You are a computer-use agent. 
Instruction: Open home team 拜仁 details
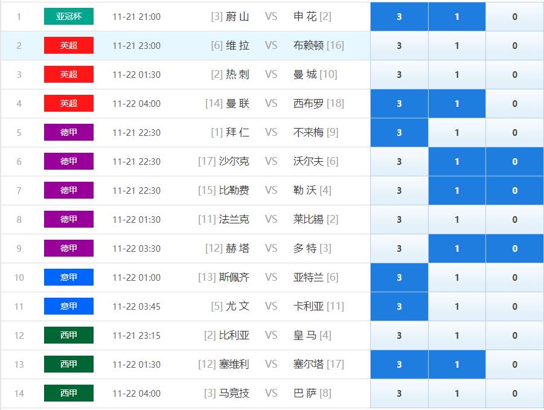(x=237, y=132)
